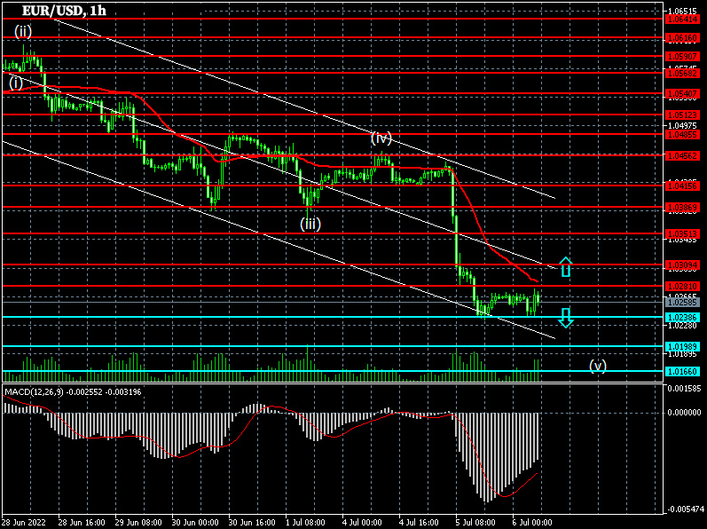Click the 0.000000 MACD zero-level value

[x=684, y=412]
